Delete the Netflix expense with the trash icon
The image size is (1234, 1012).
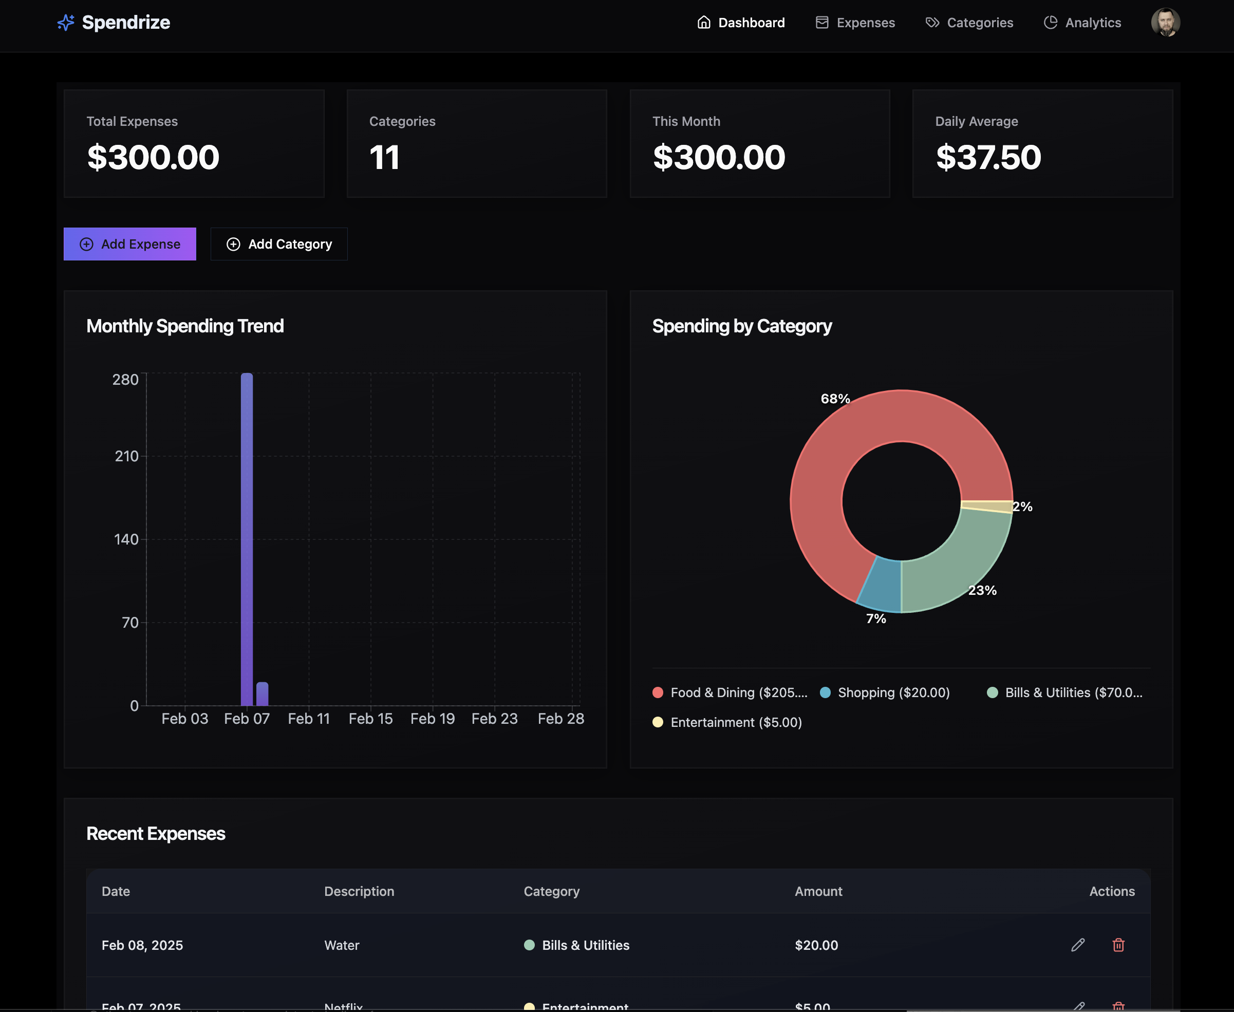point(1118,1004)
